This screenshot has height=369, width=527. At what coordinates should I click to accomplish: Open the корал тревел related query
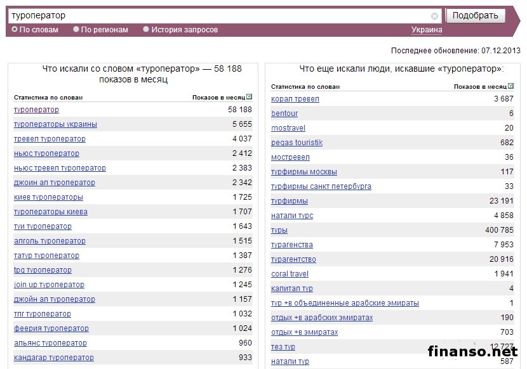click(x=295, y=99)
